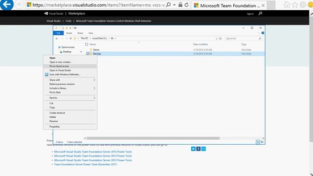Click the lock security icon in the address bar
313x176 pixels.
[x=180, y=5]
